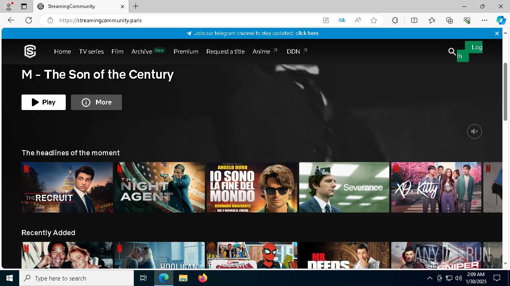Open the Spider-Man comic thumbnail
This screenshot has height=286, width=510.
click(252, 255)
